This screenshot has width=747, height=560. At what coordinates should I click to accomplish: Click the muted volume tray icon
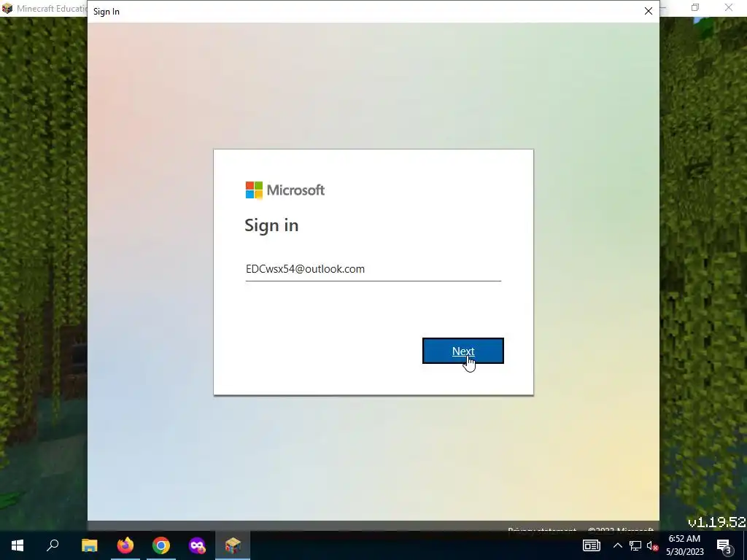(x=652, y=545)
